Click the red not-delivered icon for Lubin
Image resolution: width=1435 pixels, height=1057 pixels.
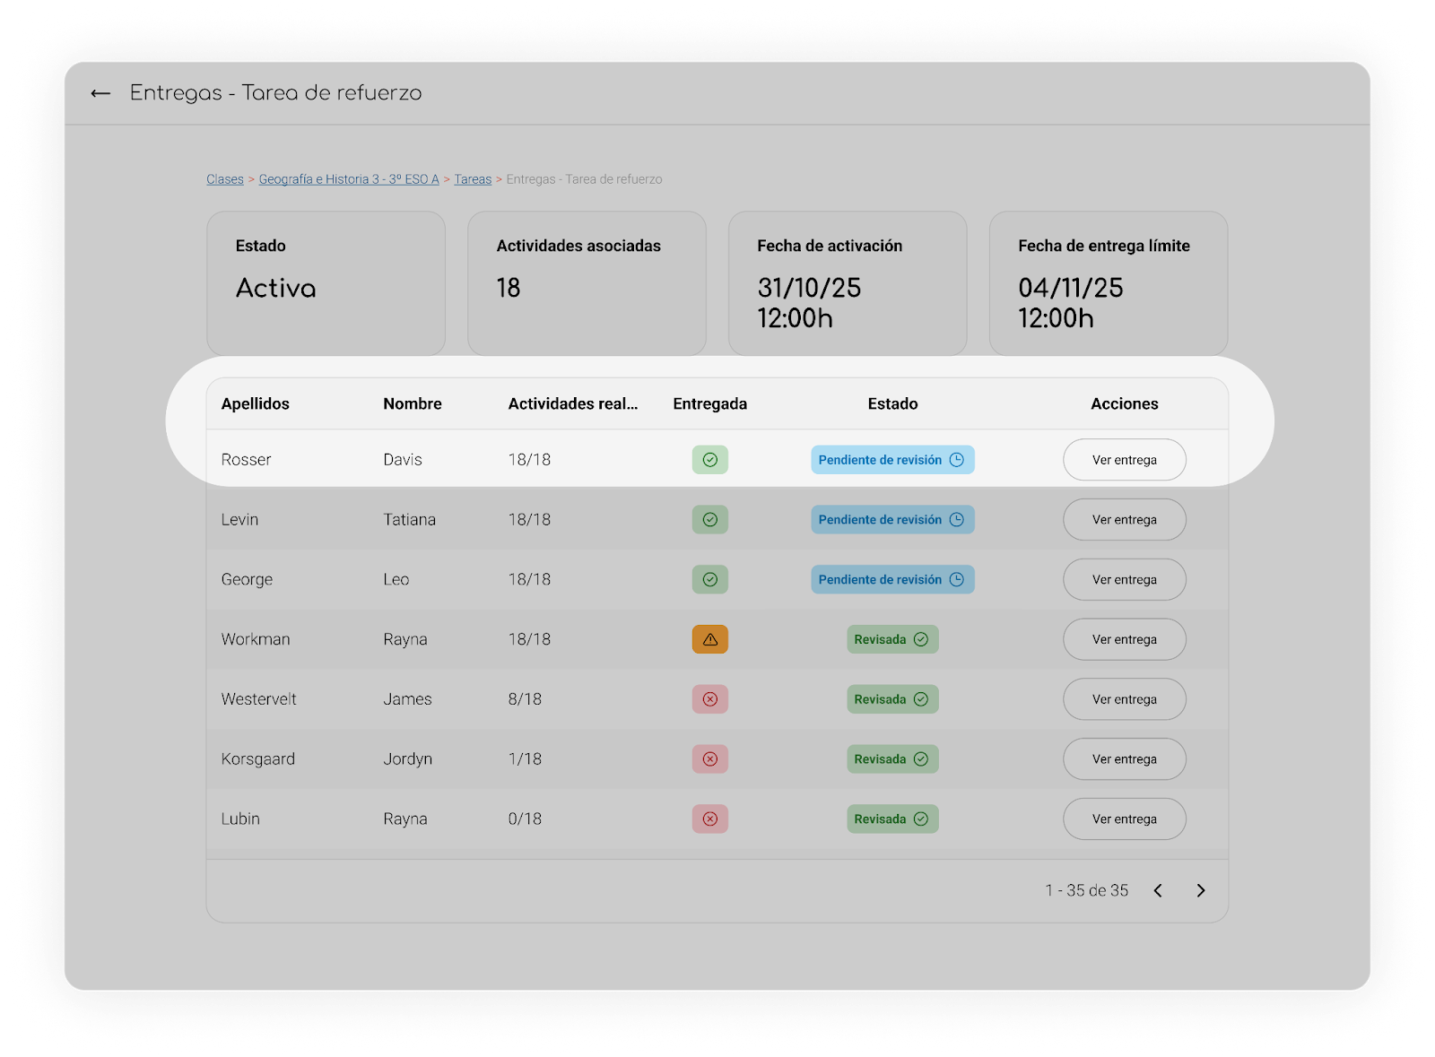click(x=709, y=819)
